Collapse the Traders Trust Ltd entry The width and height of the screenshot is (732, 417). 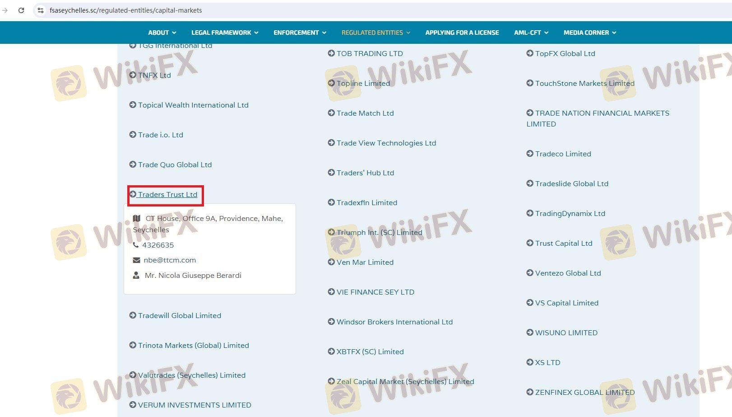[x=167, y=195]
